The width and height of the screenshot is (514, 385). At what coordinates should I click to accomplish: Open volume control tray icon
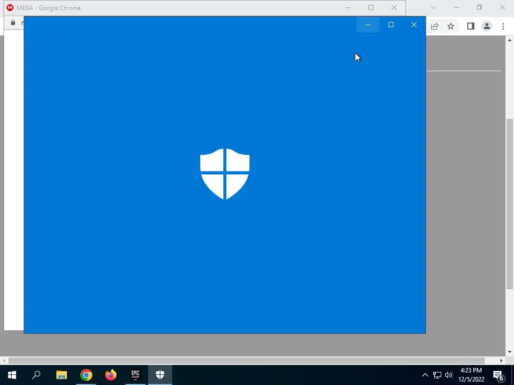click(449, 375)
